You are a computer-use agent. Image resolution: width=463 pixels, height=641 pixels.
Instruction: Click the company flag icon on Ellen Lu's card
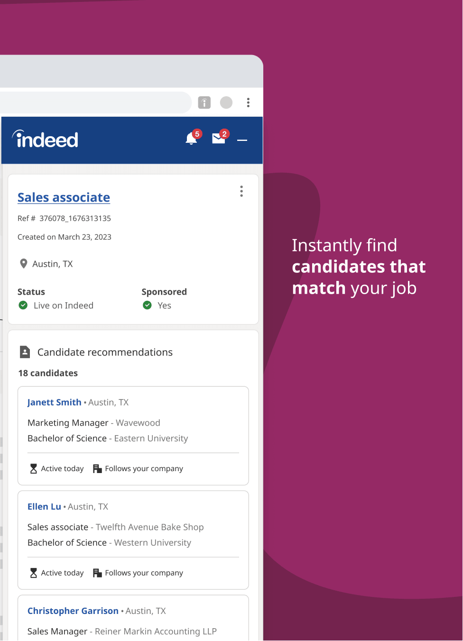point(97,573)
